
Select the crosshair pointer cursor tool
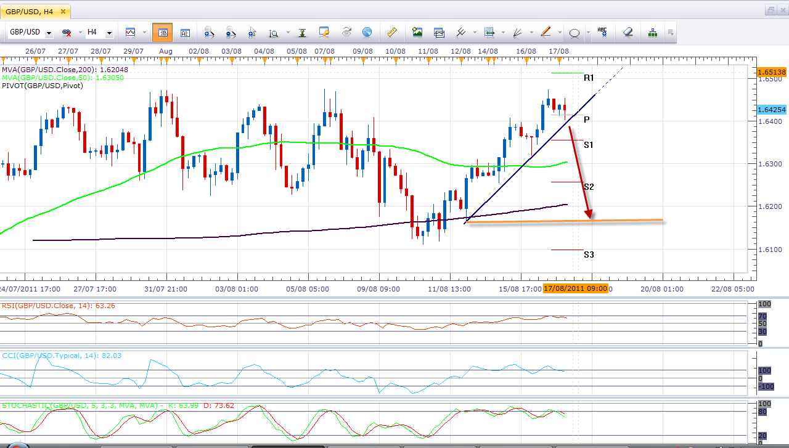(x=252, y=33)
